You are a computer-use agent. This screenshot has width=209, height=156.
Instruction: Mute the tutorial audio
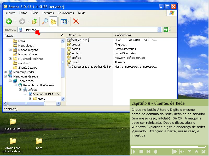(182, 152)
